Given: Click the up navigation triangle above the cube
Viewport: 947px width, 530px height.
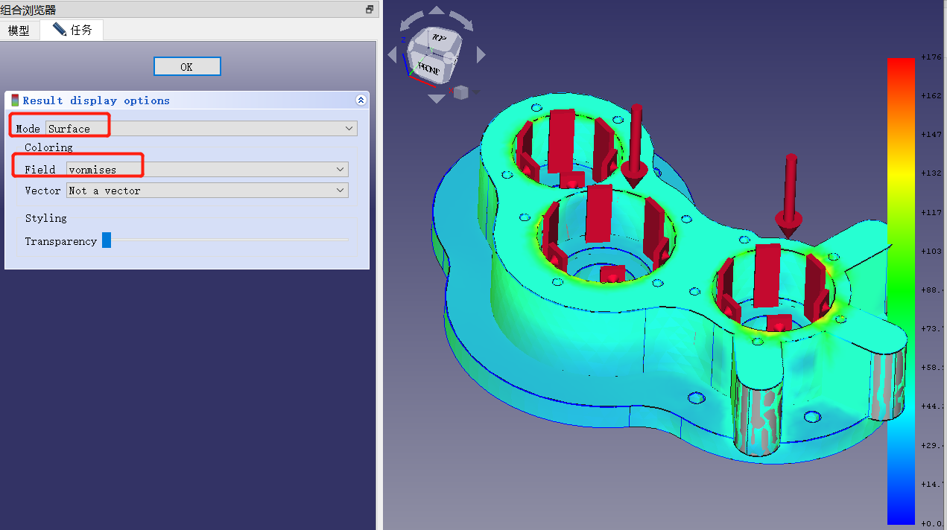Looking at the screenshot, I should (x=436, y=9).
